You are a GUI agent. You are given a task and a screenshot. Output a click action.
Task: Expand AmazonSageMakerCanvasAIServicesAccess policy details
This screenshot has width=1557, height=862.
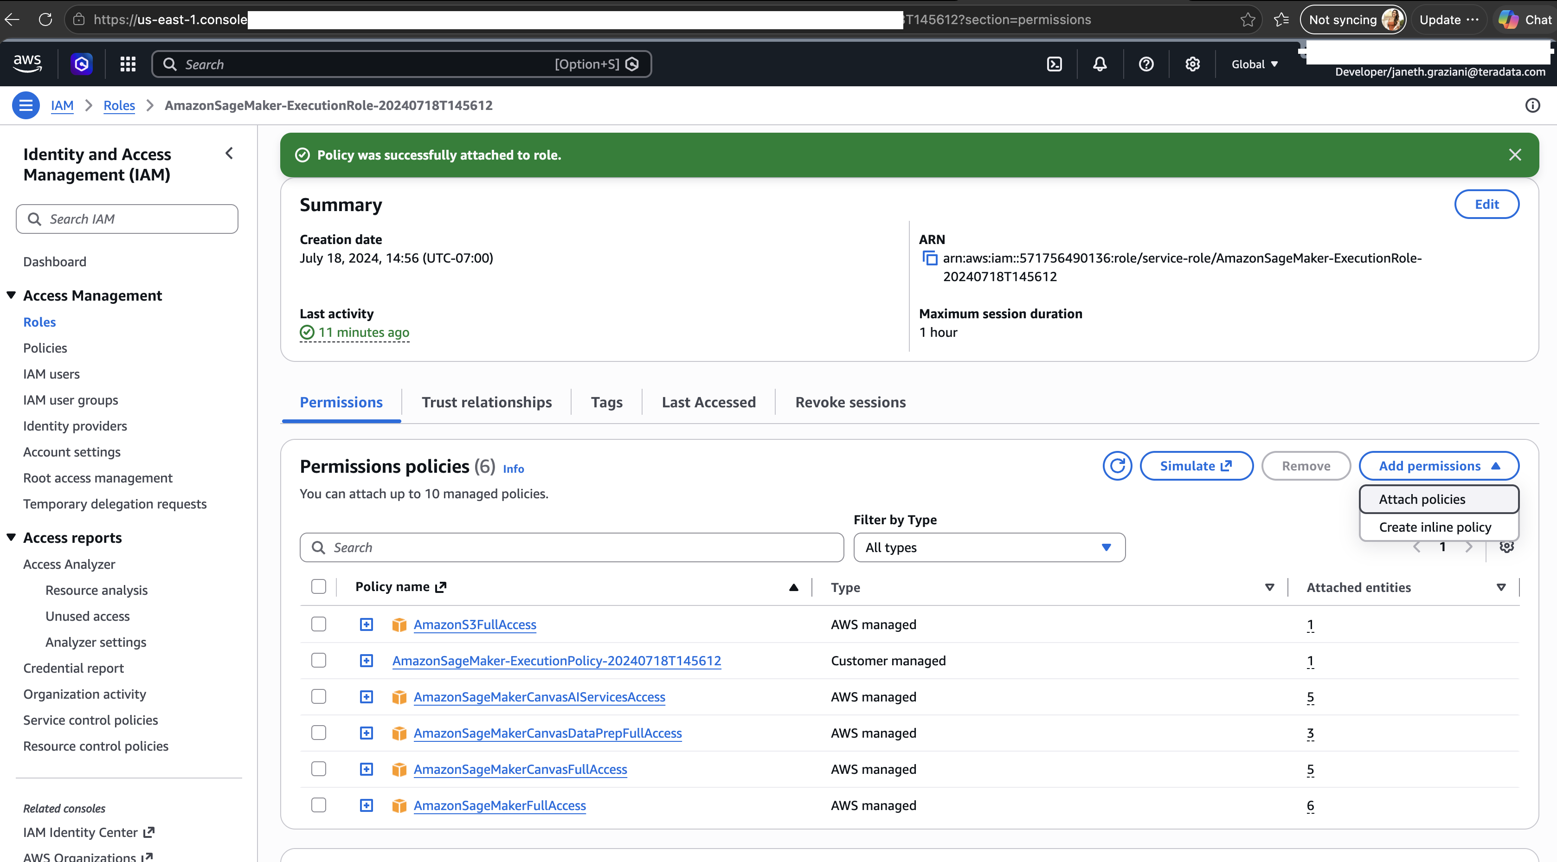[366, 697]
